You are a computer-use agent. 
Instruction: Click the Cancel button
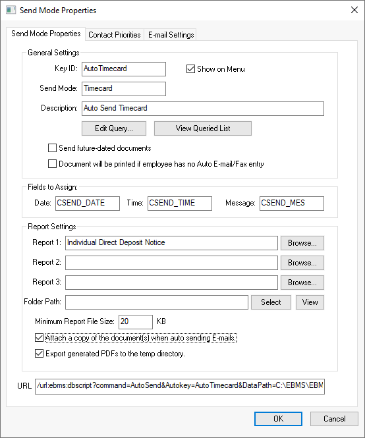(x=334, y=419)
